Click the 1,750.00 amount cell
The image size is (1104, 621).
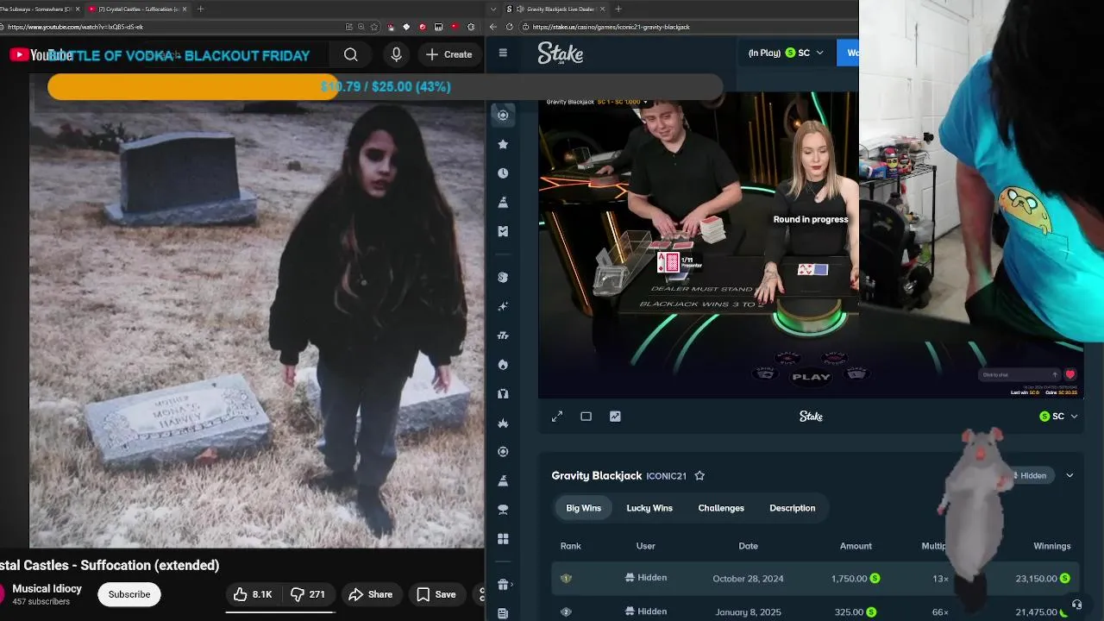[x=856, y=579]
